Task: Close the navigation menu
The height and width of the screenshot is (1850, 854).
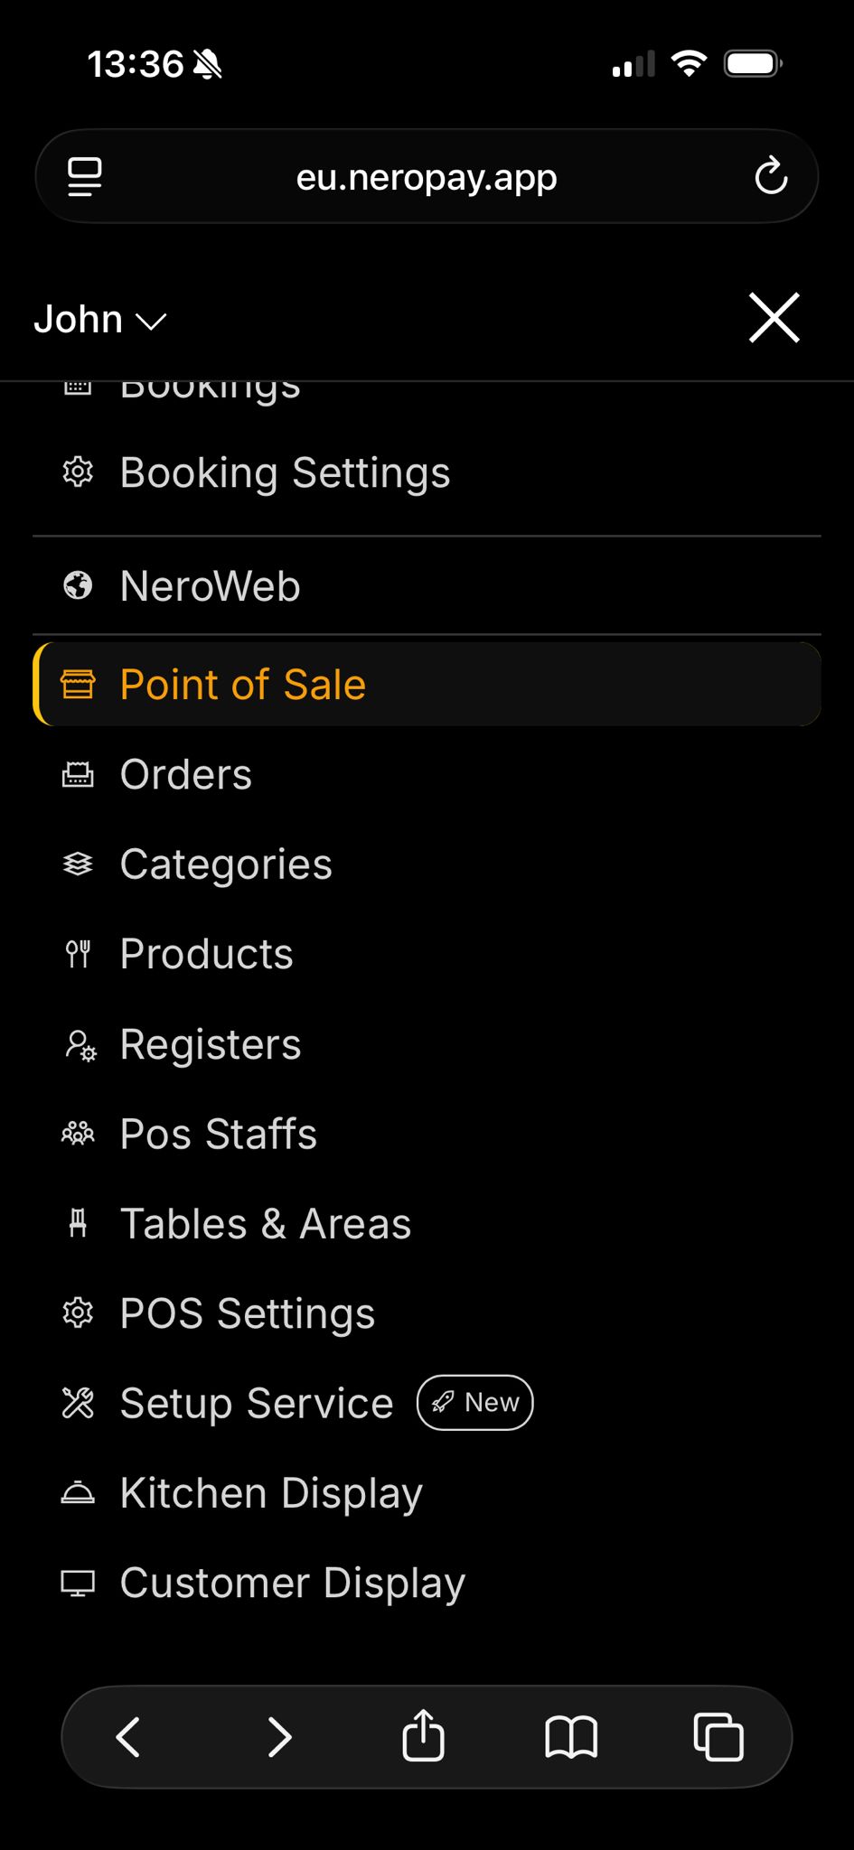Action: (774, 318)
